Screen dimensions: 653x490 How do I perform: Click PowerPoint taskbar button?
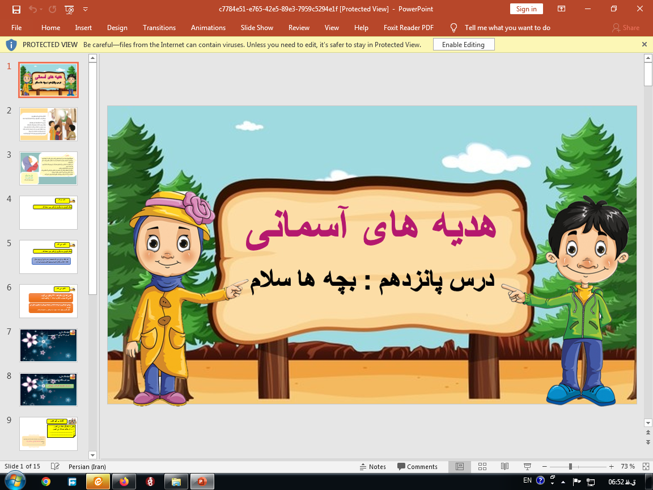pyautogui.click(x=202, y=481)
